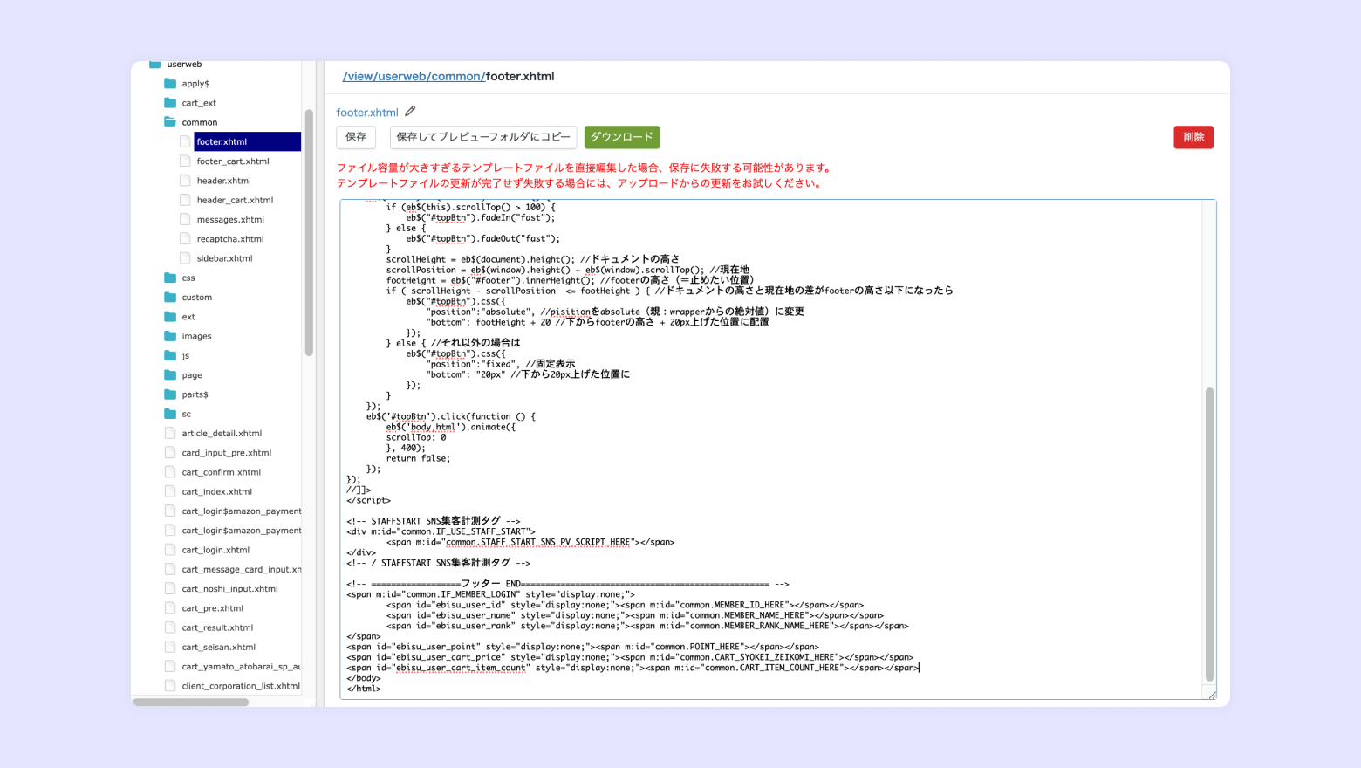Click the apply$ folder icon
This screenshot has height=768, width=1361.
coord(170,84)
